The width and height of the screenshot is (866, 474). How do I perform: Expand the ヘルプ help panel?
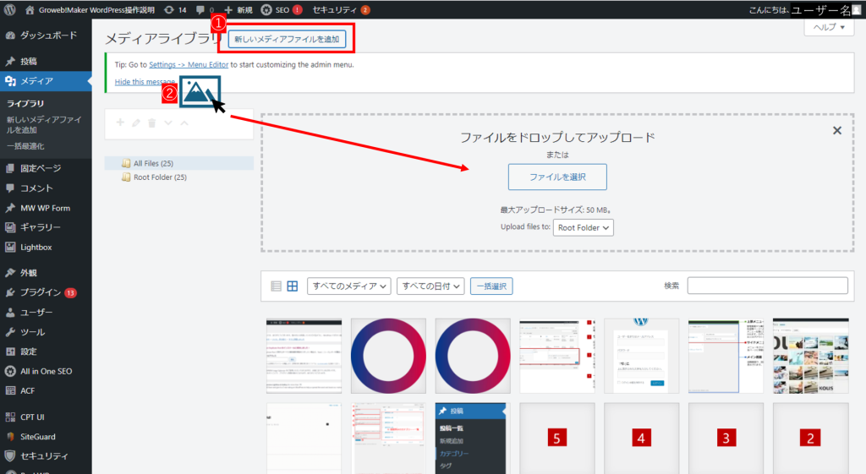[x=828, y=27]
